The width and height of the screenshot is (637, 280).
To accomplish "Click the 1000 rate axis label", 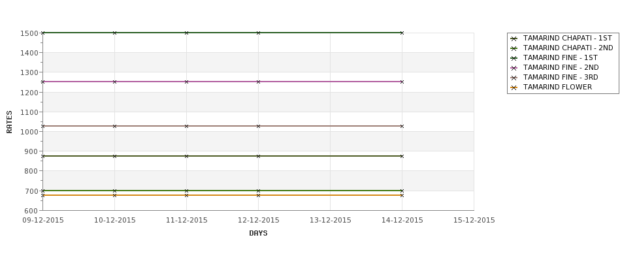I will coord(29,132).
